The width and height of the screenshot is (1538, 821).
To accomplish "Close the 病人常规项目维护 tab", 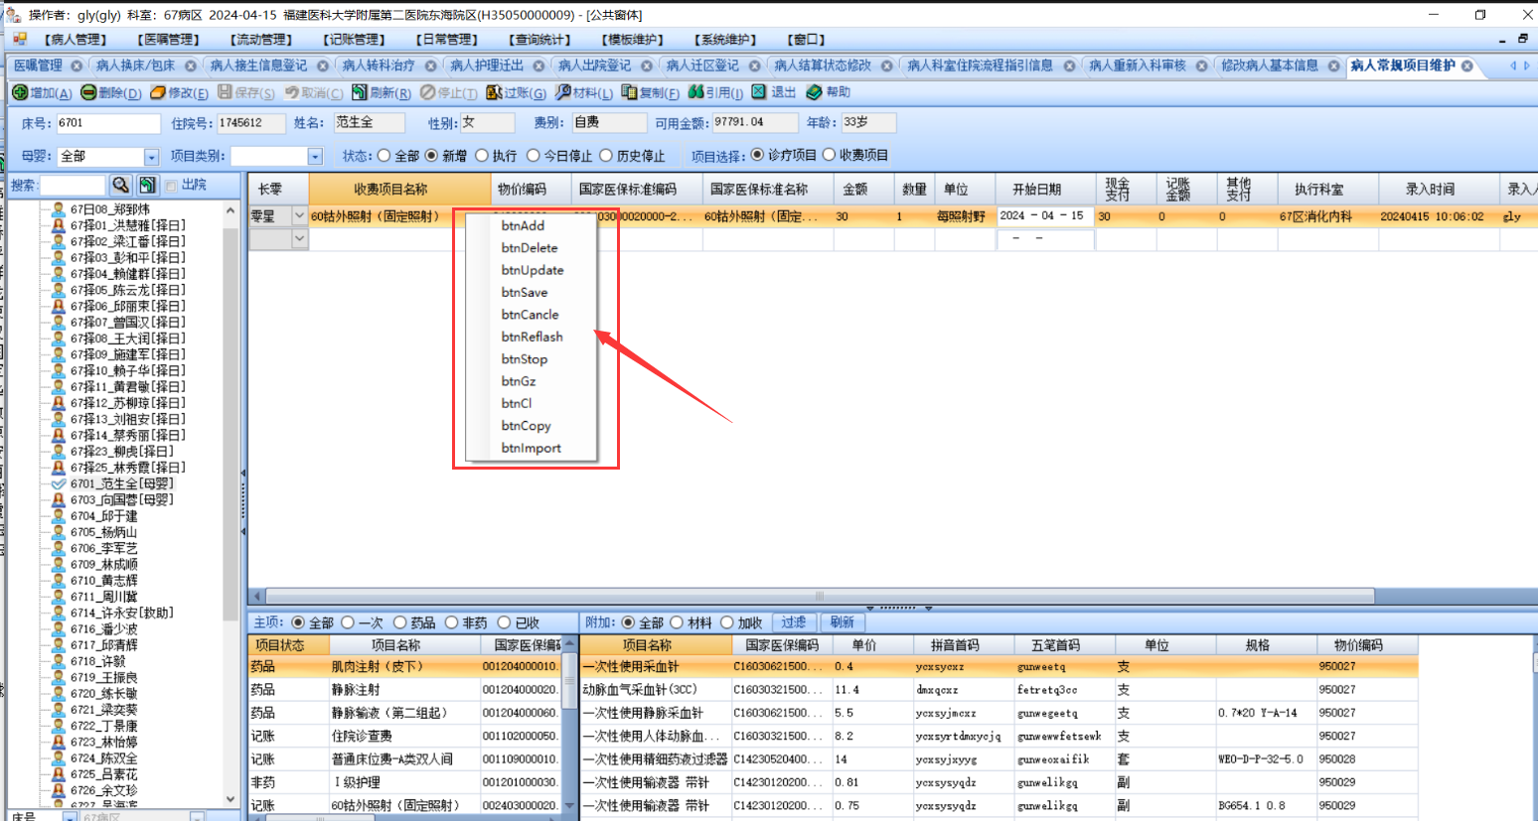I will 1467,66.
